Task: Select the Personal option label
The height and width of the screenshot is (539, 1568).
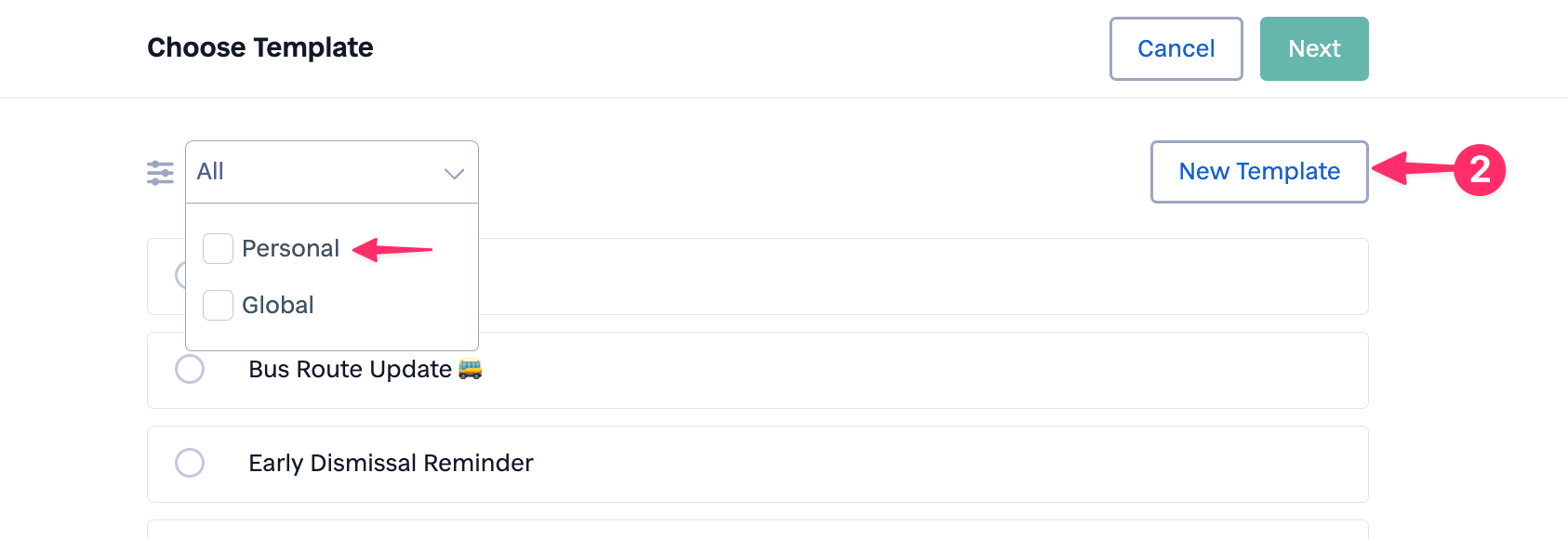Action: (290, 249)
